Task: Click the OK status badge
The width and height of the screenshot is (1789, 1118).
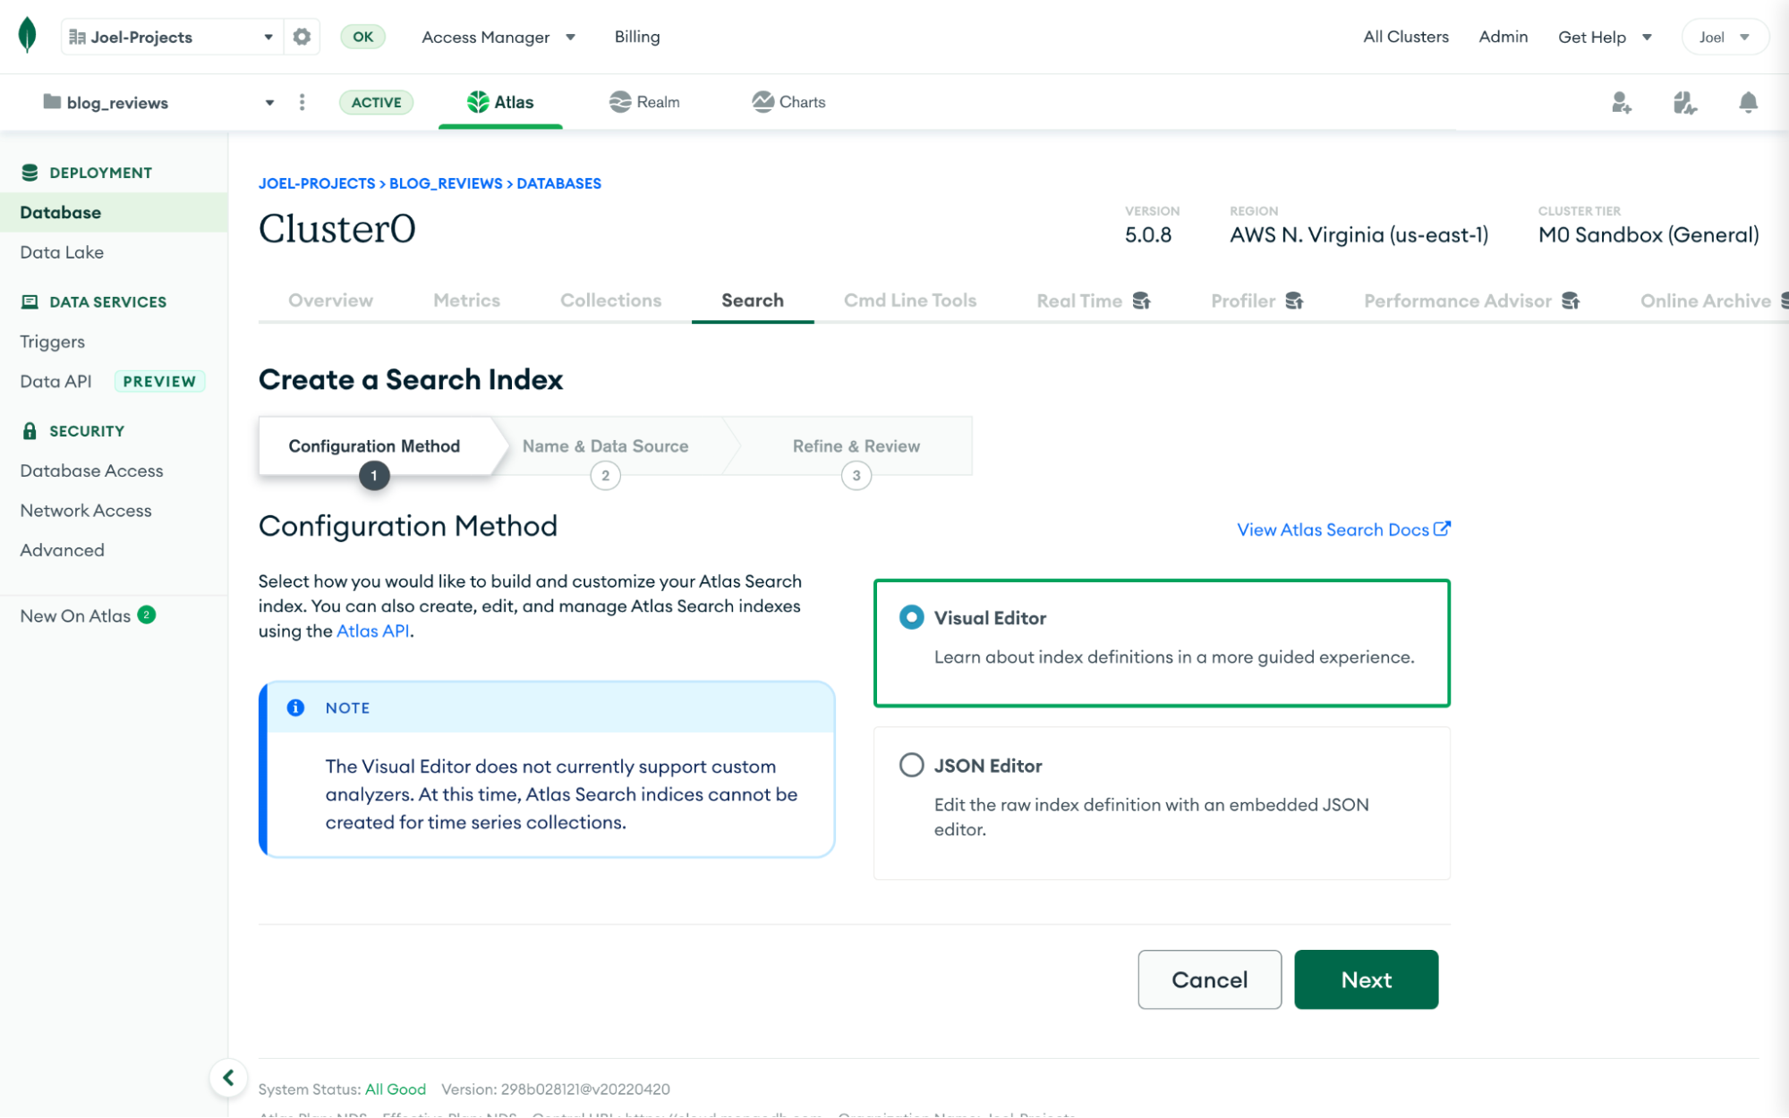Action: [362, 37]
